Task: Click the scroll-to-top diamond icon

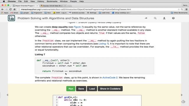Action: [x=183, y=102]
